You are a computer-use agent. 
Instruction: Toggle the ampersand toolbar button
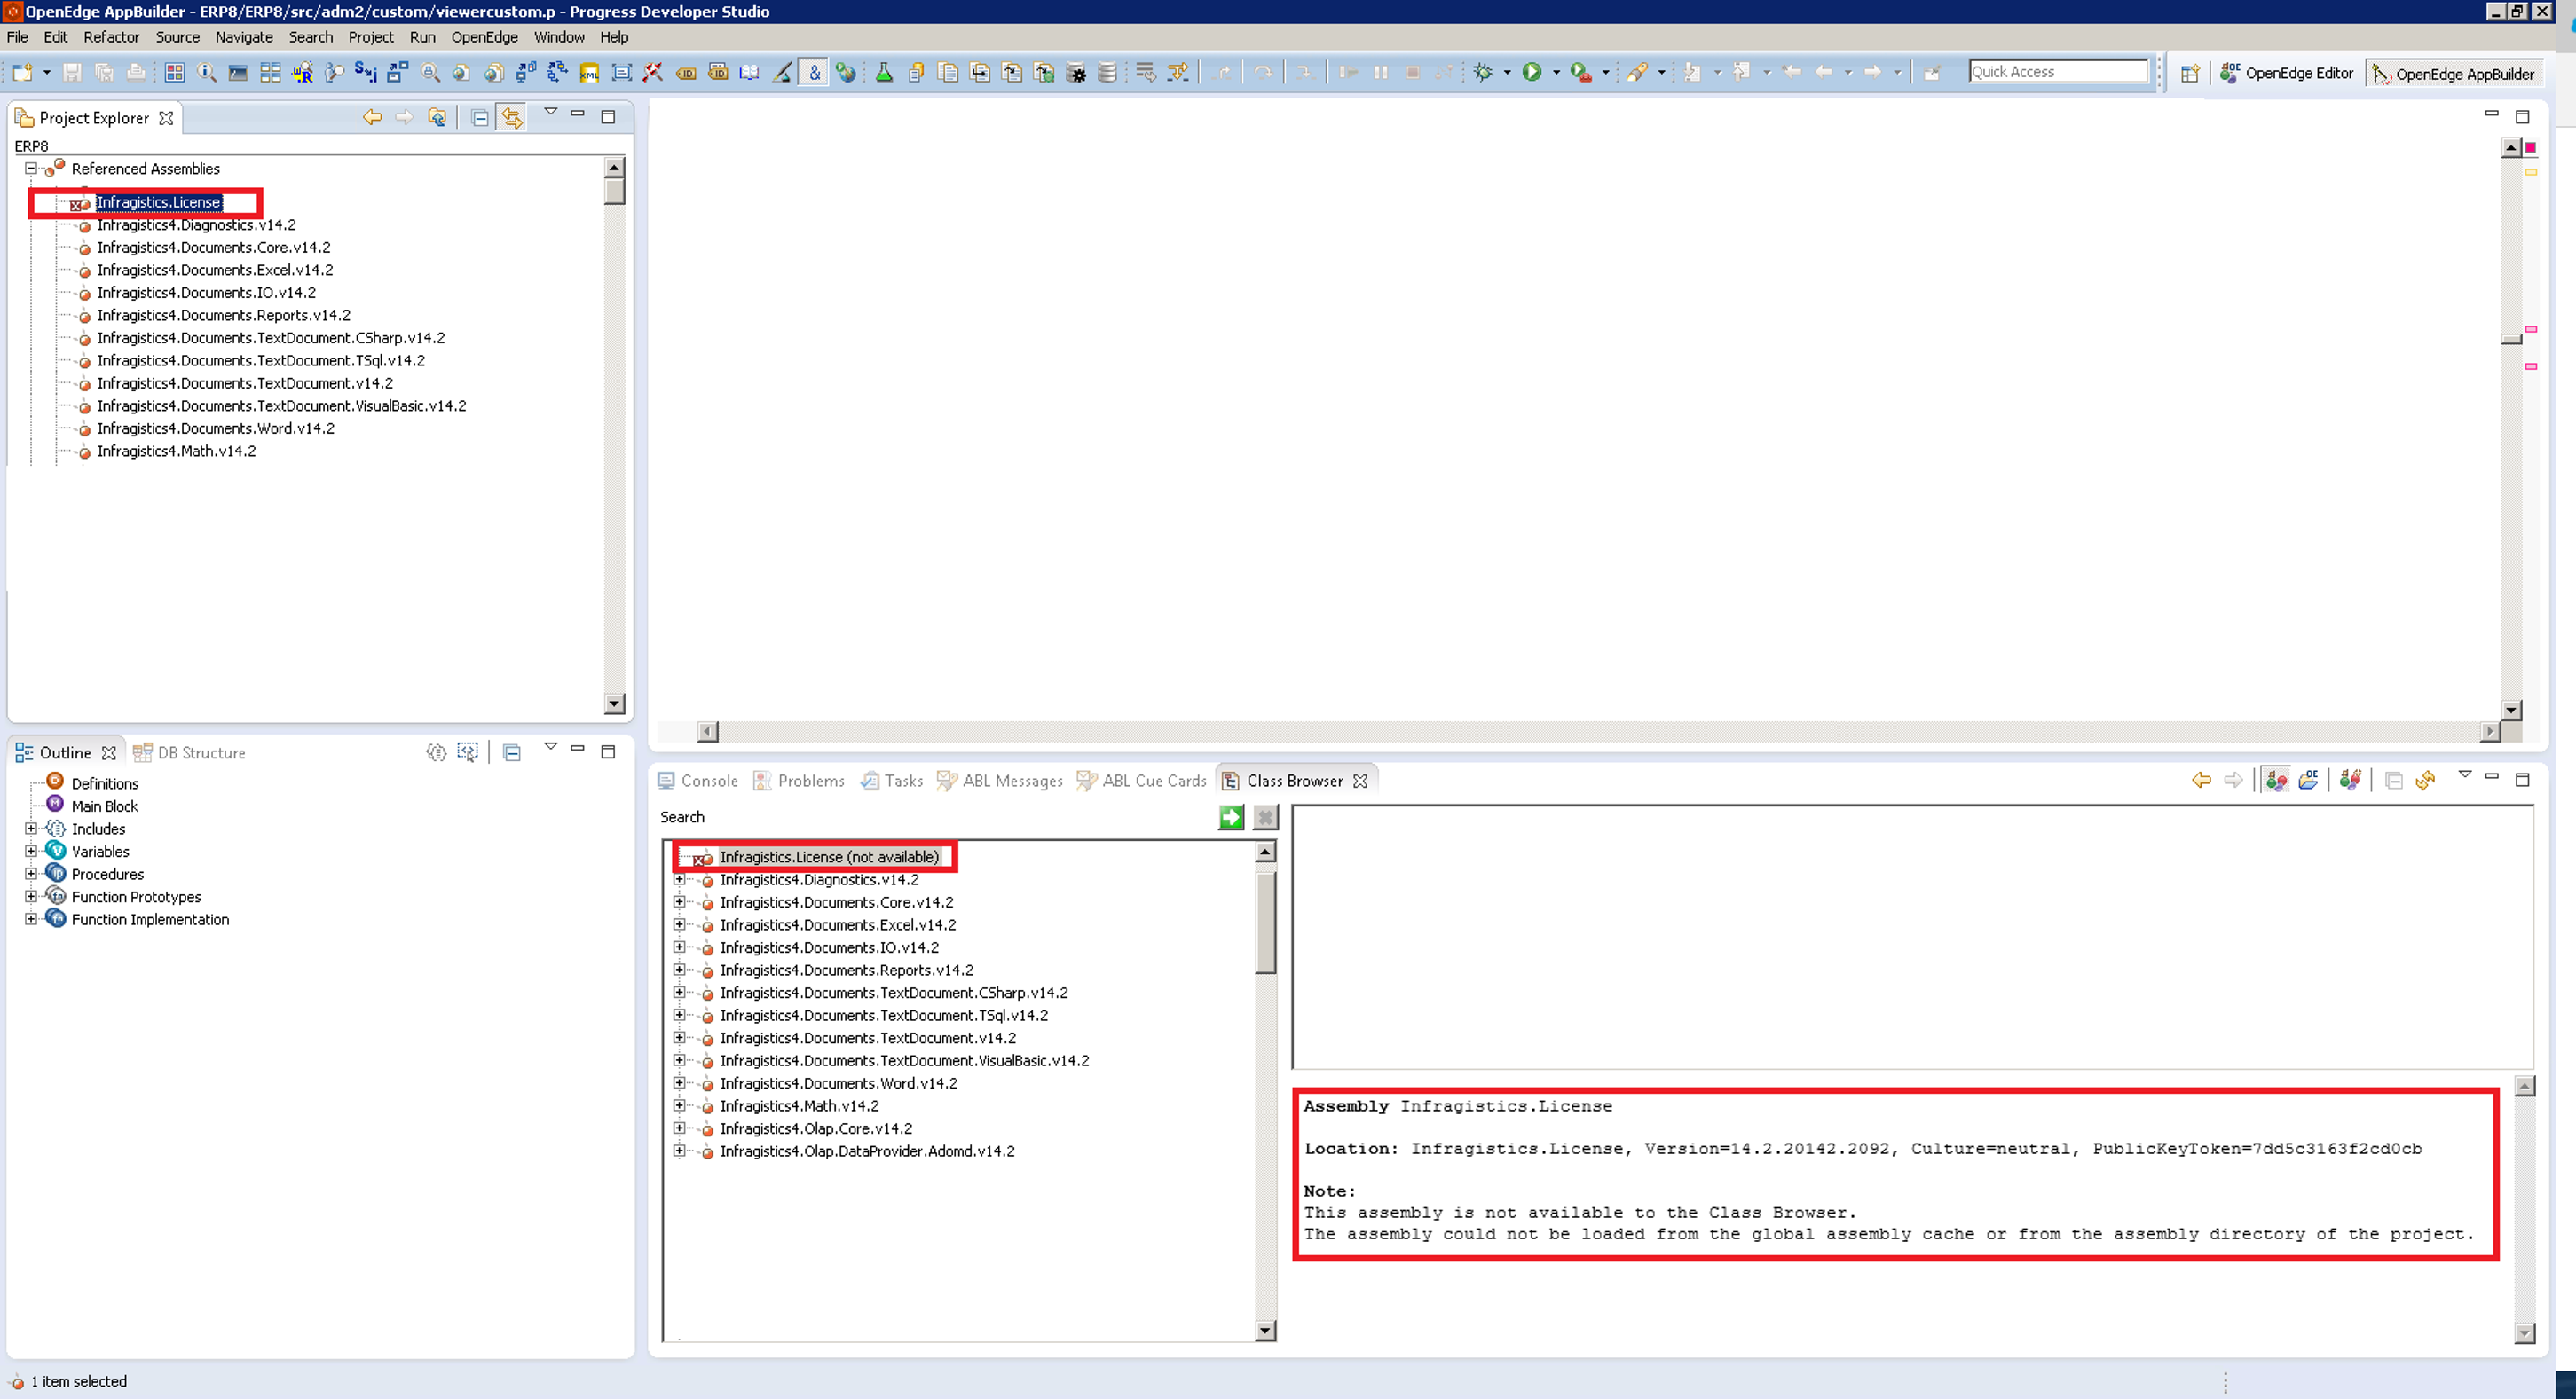click(x=814, y=72)
